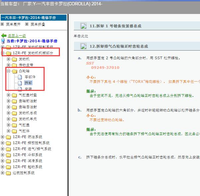
Task: Open the 1ZR-FE 发动机机械部分 folder
Action: coord(33,53)
